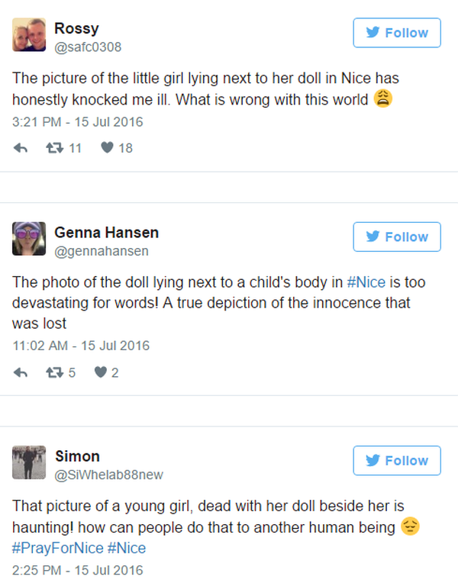This screenshot has width=458, height=586.
Task: Reply to Genna Hansen's tweet
Action: coord(21,372)
